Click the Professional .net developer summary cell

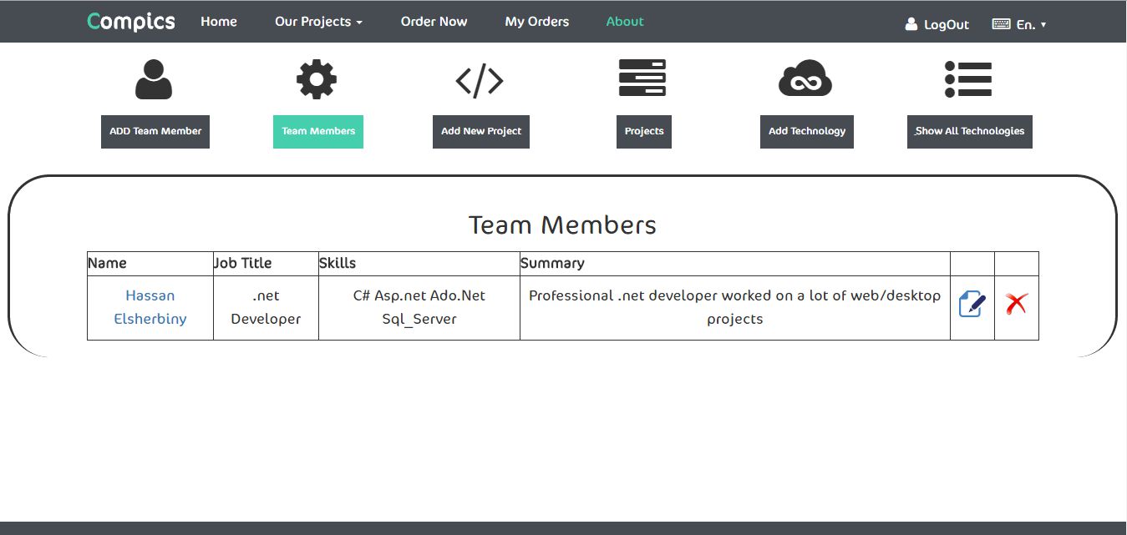pyautogui.click(x=735, y=307)
